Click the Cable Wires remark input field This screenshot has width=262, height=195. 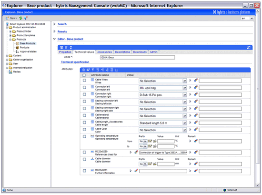coord(220,81)
